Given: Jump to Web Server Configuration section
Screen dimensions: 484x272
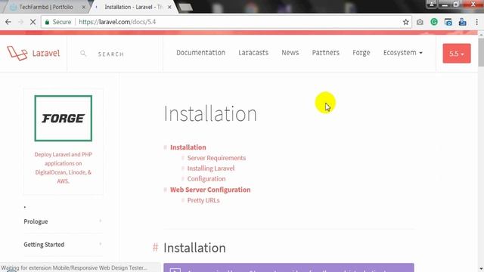Looking at the screenshot, I should tap(210, 190).
